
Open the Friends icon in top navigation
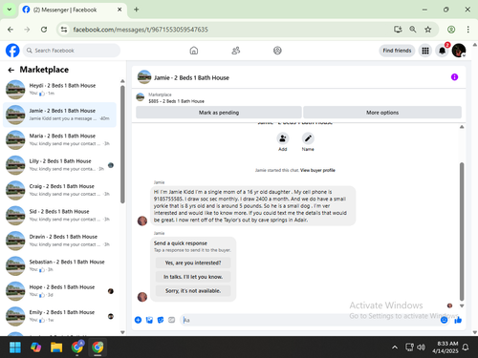pyautogui.click(x=236, y=51)
